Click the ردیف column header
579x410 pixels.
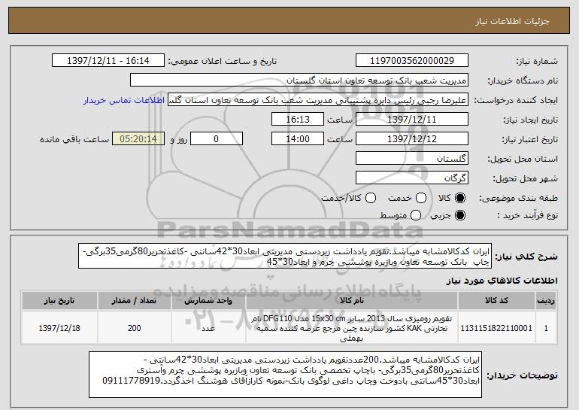pyautogui.click(x=546, y=301)
